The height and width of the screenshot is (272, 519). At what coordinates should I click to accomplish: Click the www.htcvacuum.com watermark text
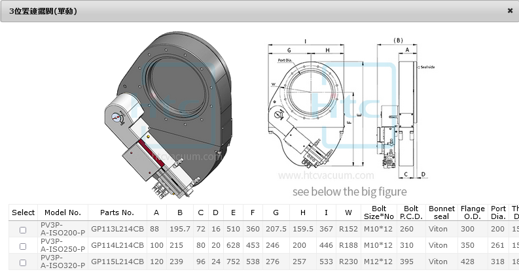coord(327,175)
